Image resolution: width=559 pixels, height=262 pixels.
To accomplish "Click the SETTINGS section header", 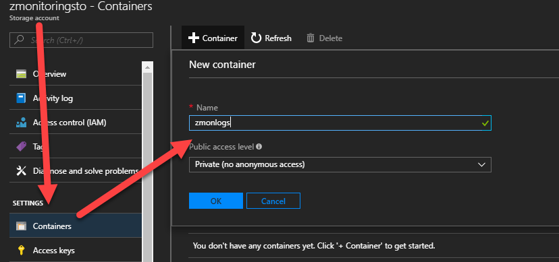I will 28,203.
